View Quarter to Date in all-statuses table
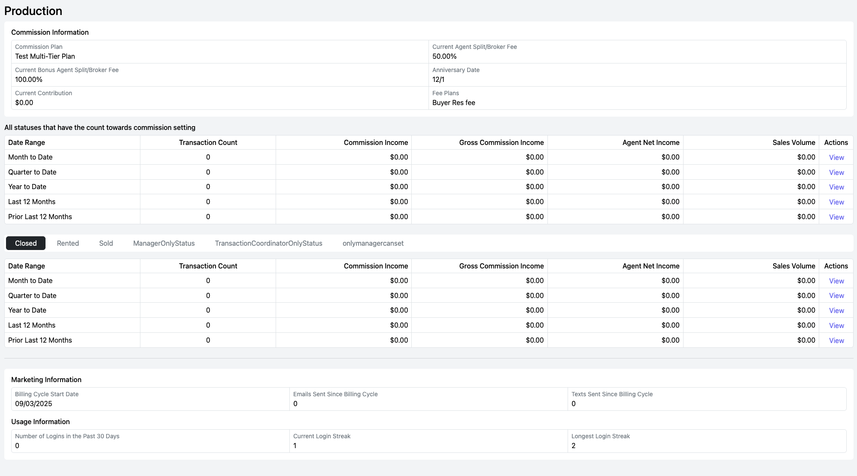857x476 pixels. pyautogui.click(x=836, y=172)
